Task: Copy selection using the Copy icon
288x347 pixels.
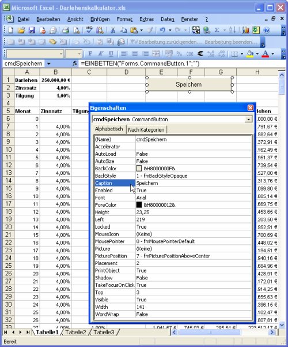Action: tap(123, 30)
